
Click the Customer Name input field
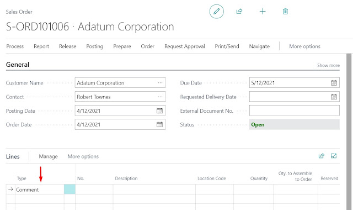(x=120, y=83)
